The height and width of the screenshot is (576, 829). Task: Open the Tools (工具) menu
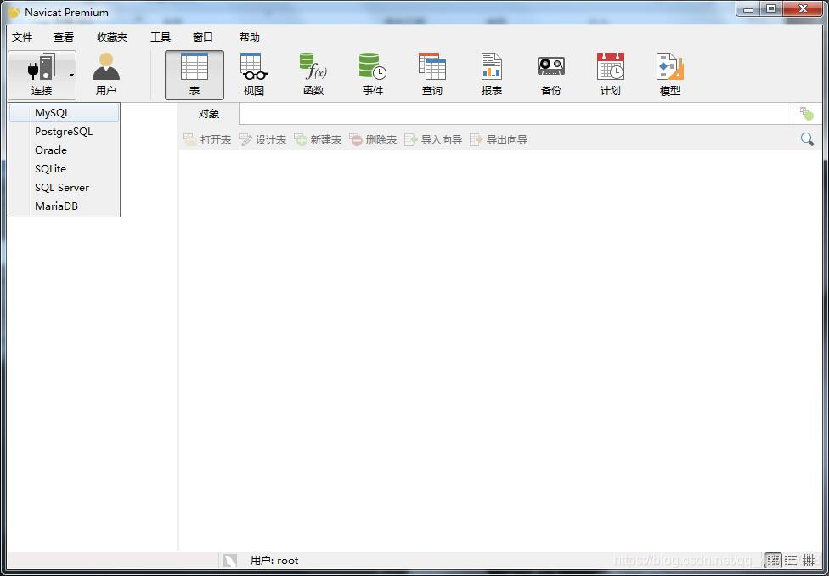(x=161, y=37)
